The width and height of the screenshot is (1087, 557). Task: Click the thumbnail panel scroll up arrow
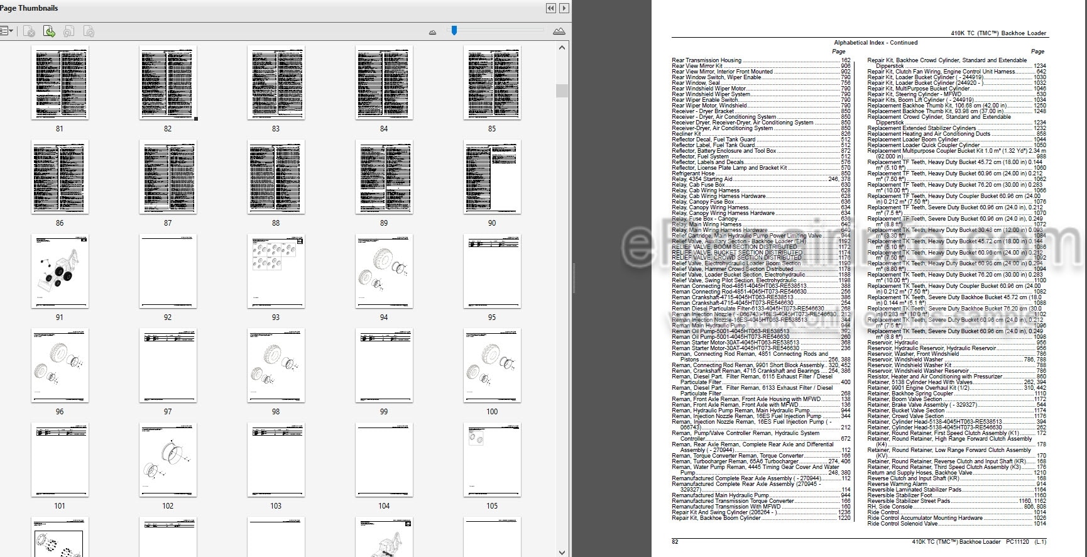(x=562, y=48)
